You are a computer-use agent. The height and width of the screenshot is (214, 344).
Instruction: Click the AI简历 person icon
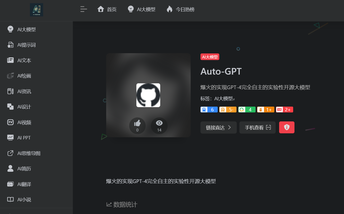click(x=10, y=169)
